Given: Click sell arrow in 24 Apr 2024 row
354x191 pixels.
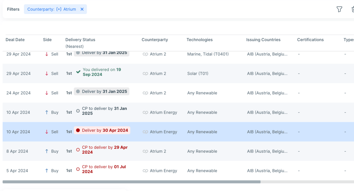Looking at the screenshot, I should pyautogui.click(x=46, y=93).
